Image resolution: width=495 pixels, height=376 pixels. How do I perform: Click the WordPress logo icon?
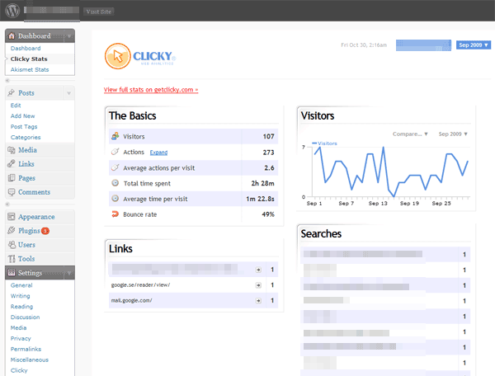point(12,11)
